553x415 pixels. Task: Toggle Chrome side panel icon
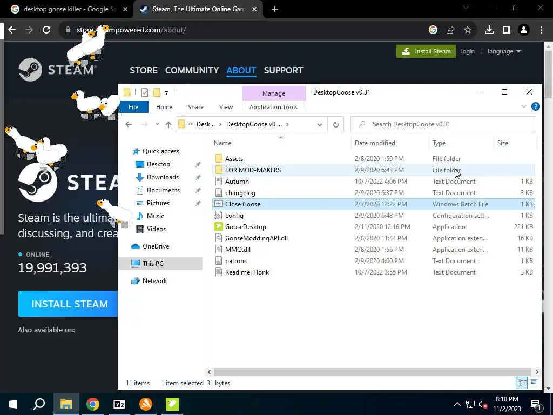[x=507, y=30]
